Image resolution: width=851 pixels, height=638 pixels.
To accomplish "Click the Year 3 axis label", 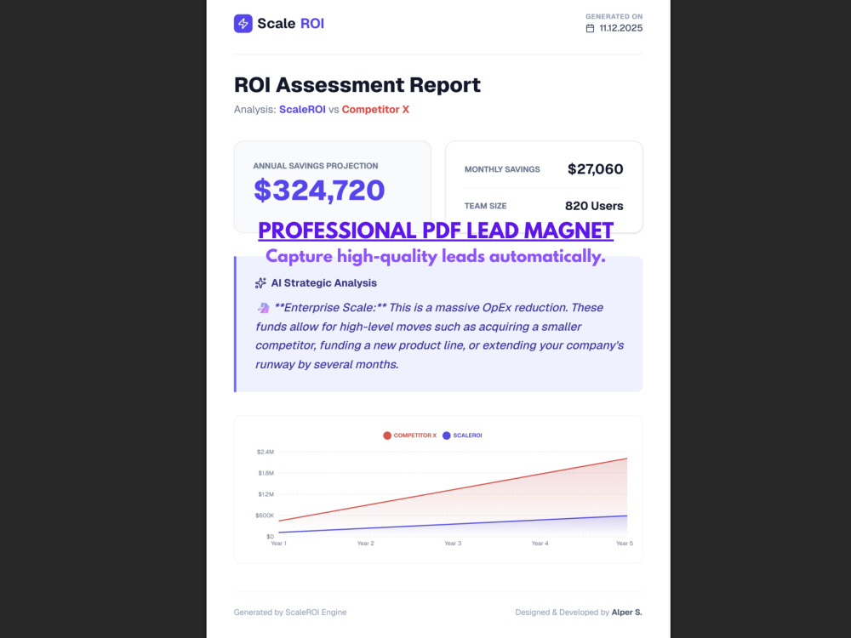I will click(453, 544).
